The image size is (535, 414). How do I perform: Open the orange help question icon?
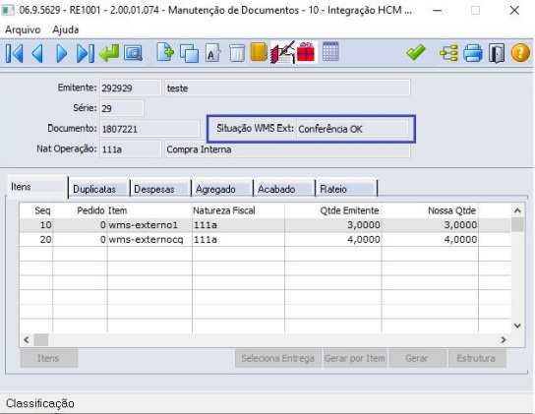[x=520, y=53]
